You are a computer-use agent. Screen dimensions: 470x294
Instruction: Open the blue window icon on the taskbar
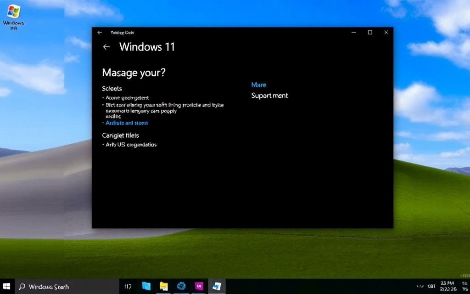(146, 286)
